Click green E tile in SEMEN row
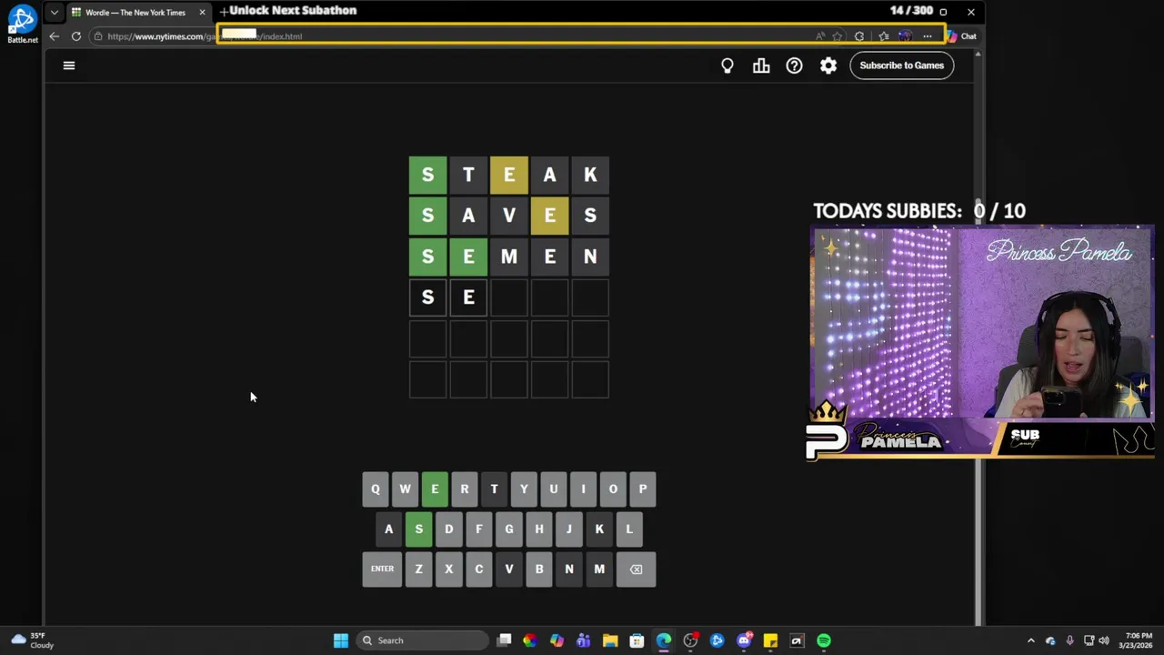 point(468,257)
